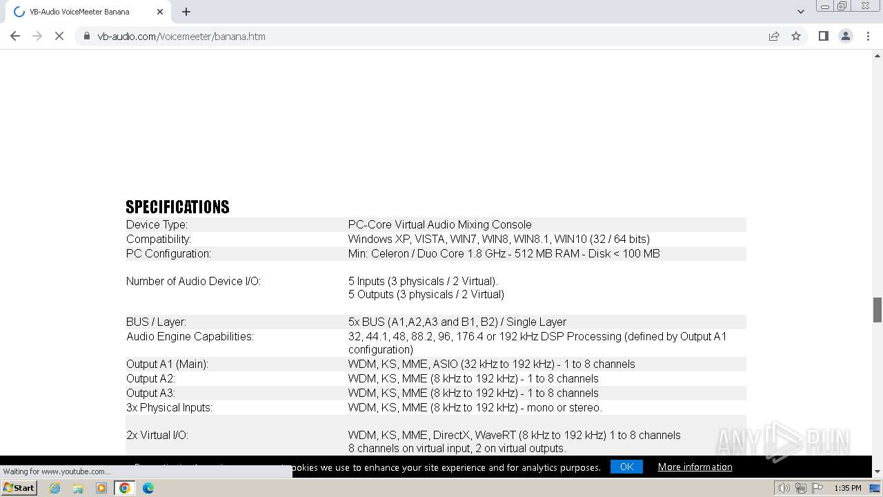
Task: Click '8 channels on virtual input' text
Action: [457, 448]
